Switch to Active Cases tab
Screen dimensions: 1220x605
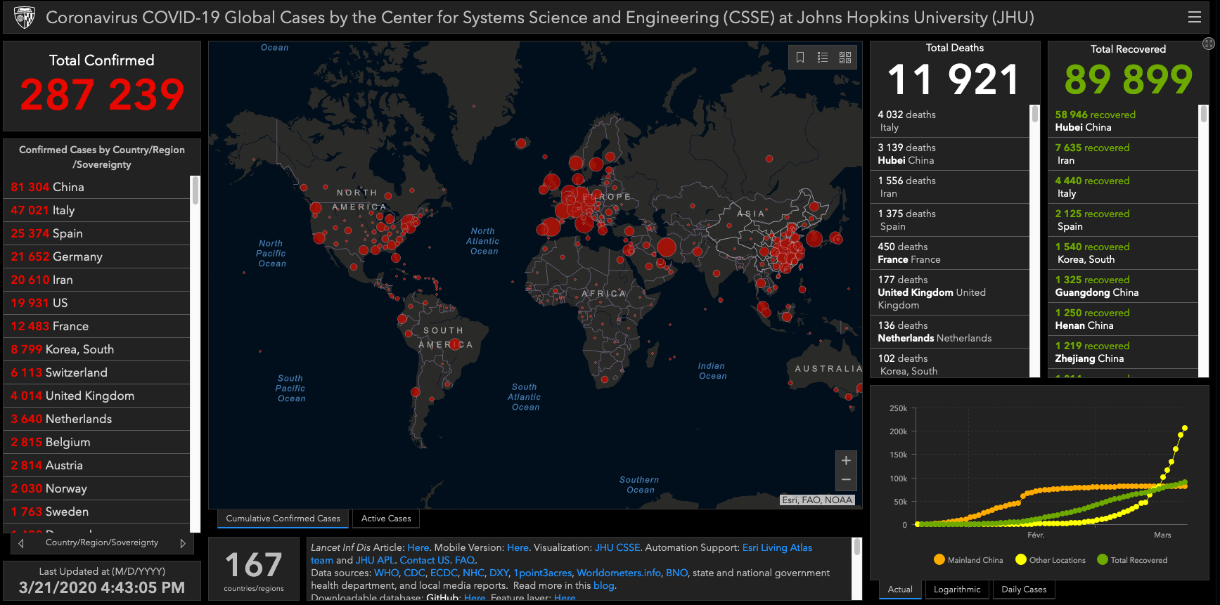coord(386,519)
